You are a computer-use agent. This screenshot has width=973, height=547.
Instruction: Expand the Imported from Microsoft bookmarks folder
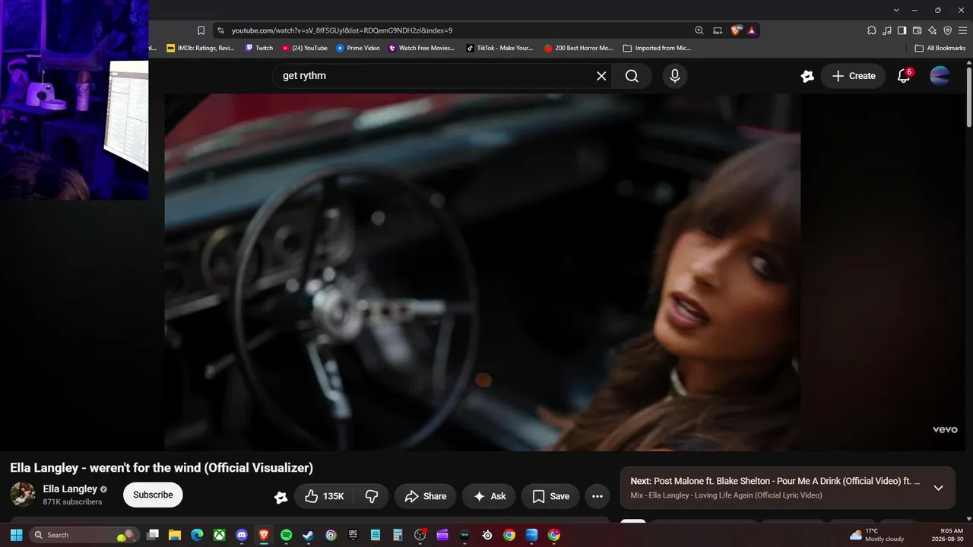pos(657,48)
